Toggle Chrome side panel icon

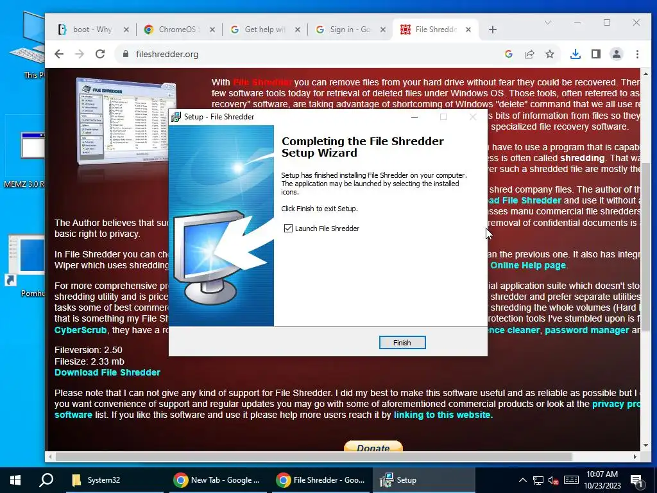pos(596,54)
